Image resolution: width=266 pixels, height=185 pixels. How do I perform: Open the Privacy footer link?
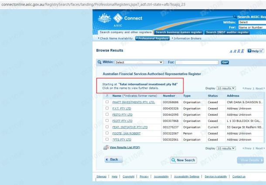(x=144, y=177)
